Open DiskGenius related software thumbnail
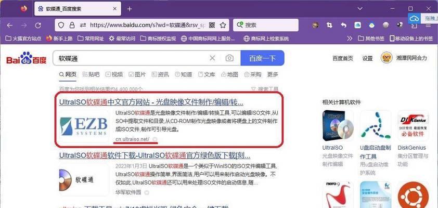Screen dimensions: 438x208 click(413, 126)
